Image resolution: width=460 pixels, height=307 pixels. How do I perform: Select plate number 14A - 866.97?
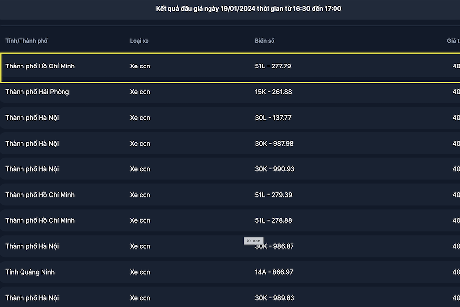click(274, 272)
